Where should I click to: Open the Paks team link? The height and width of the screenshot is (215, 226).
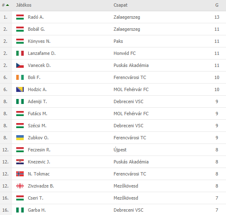click(x=118, y=41)
